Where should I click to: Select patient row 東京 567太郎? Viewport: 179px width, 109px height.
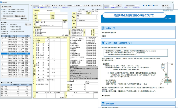[x=15, y=64]
